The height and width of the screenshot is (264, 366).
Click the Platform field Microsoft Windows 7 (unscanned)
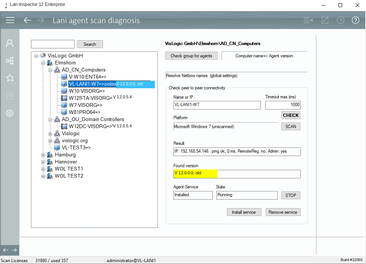(x=225, y=127)
